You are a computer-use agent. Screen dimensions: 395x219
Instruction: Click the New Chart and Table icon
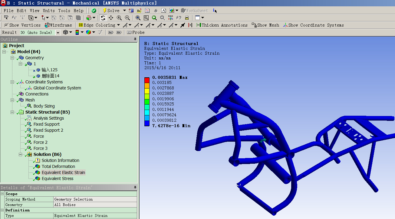point(148,11)
